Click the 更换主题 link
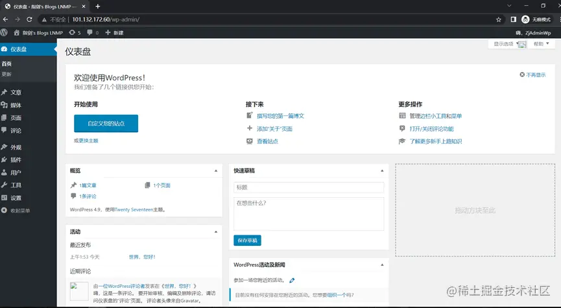The height and width of the screenshot is (308, 561). point(88,141)
